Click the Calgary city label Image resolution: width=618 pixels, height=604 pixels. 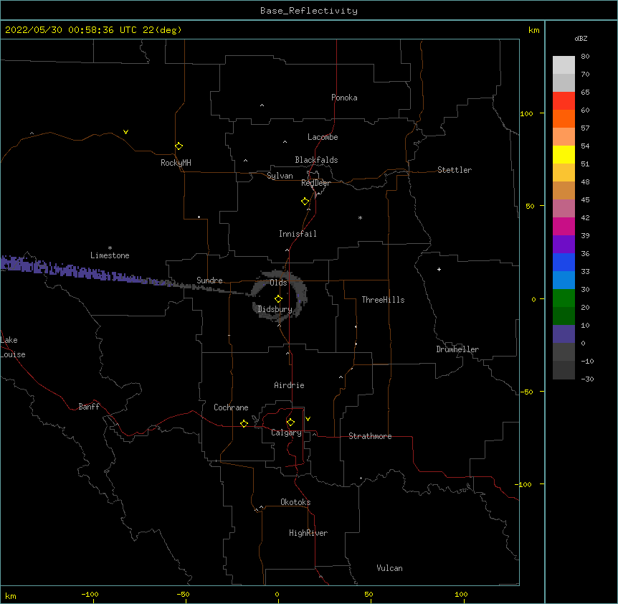coord(286,433)
